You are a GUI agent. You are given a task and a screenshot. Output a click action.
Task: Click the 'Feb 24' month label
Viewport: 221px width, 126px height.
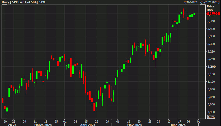tap(11, 125)
